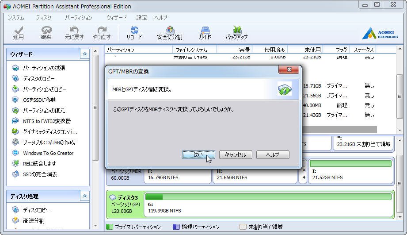Click the 21.56GB unused value cell
The image size is (407, 235).
click(312, 96)
